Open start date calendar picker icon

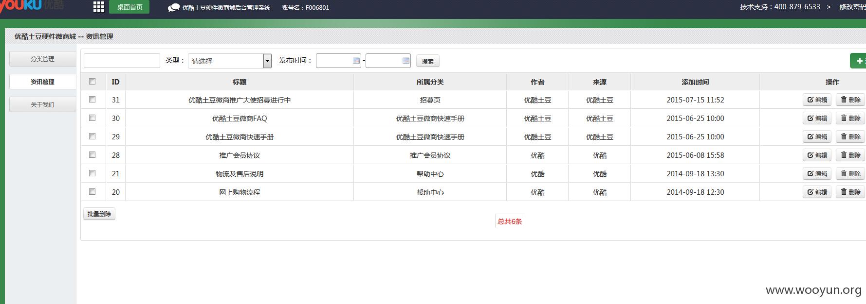[356, 61]
